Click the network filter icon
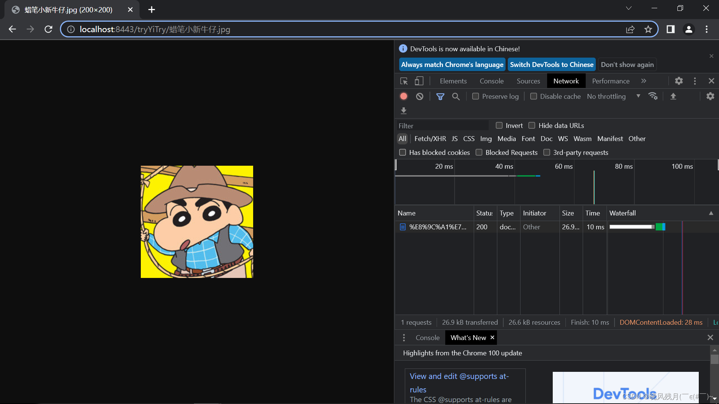 440,96
